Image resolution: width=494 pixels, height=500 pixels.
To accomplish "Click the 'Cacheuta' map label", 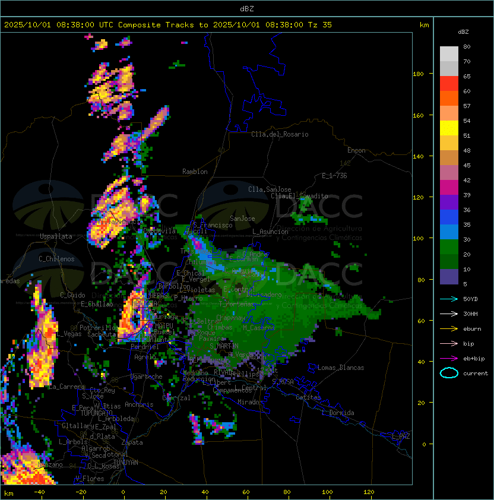I will coord(102,334).
